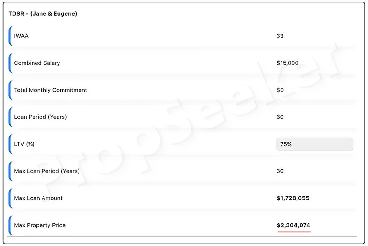Click the LTV (%) label
Image resolution: width=368 pixels, height=246 pixels.
(x=24, y=144)
